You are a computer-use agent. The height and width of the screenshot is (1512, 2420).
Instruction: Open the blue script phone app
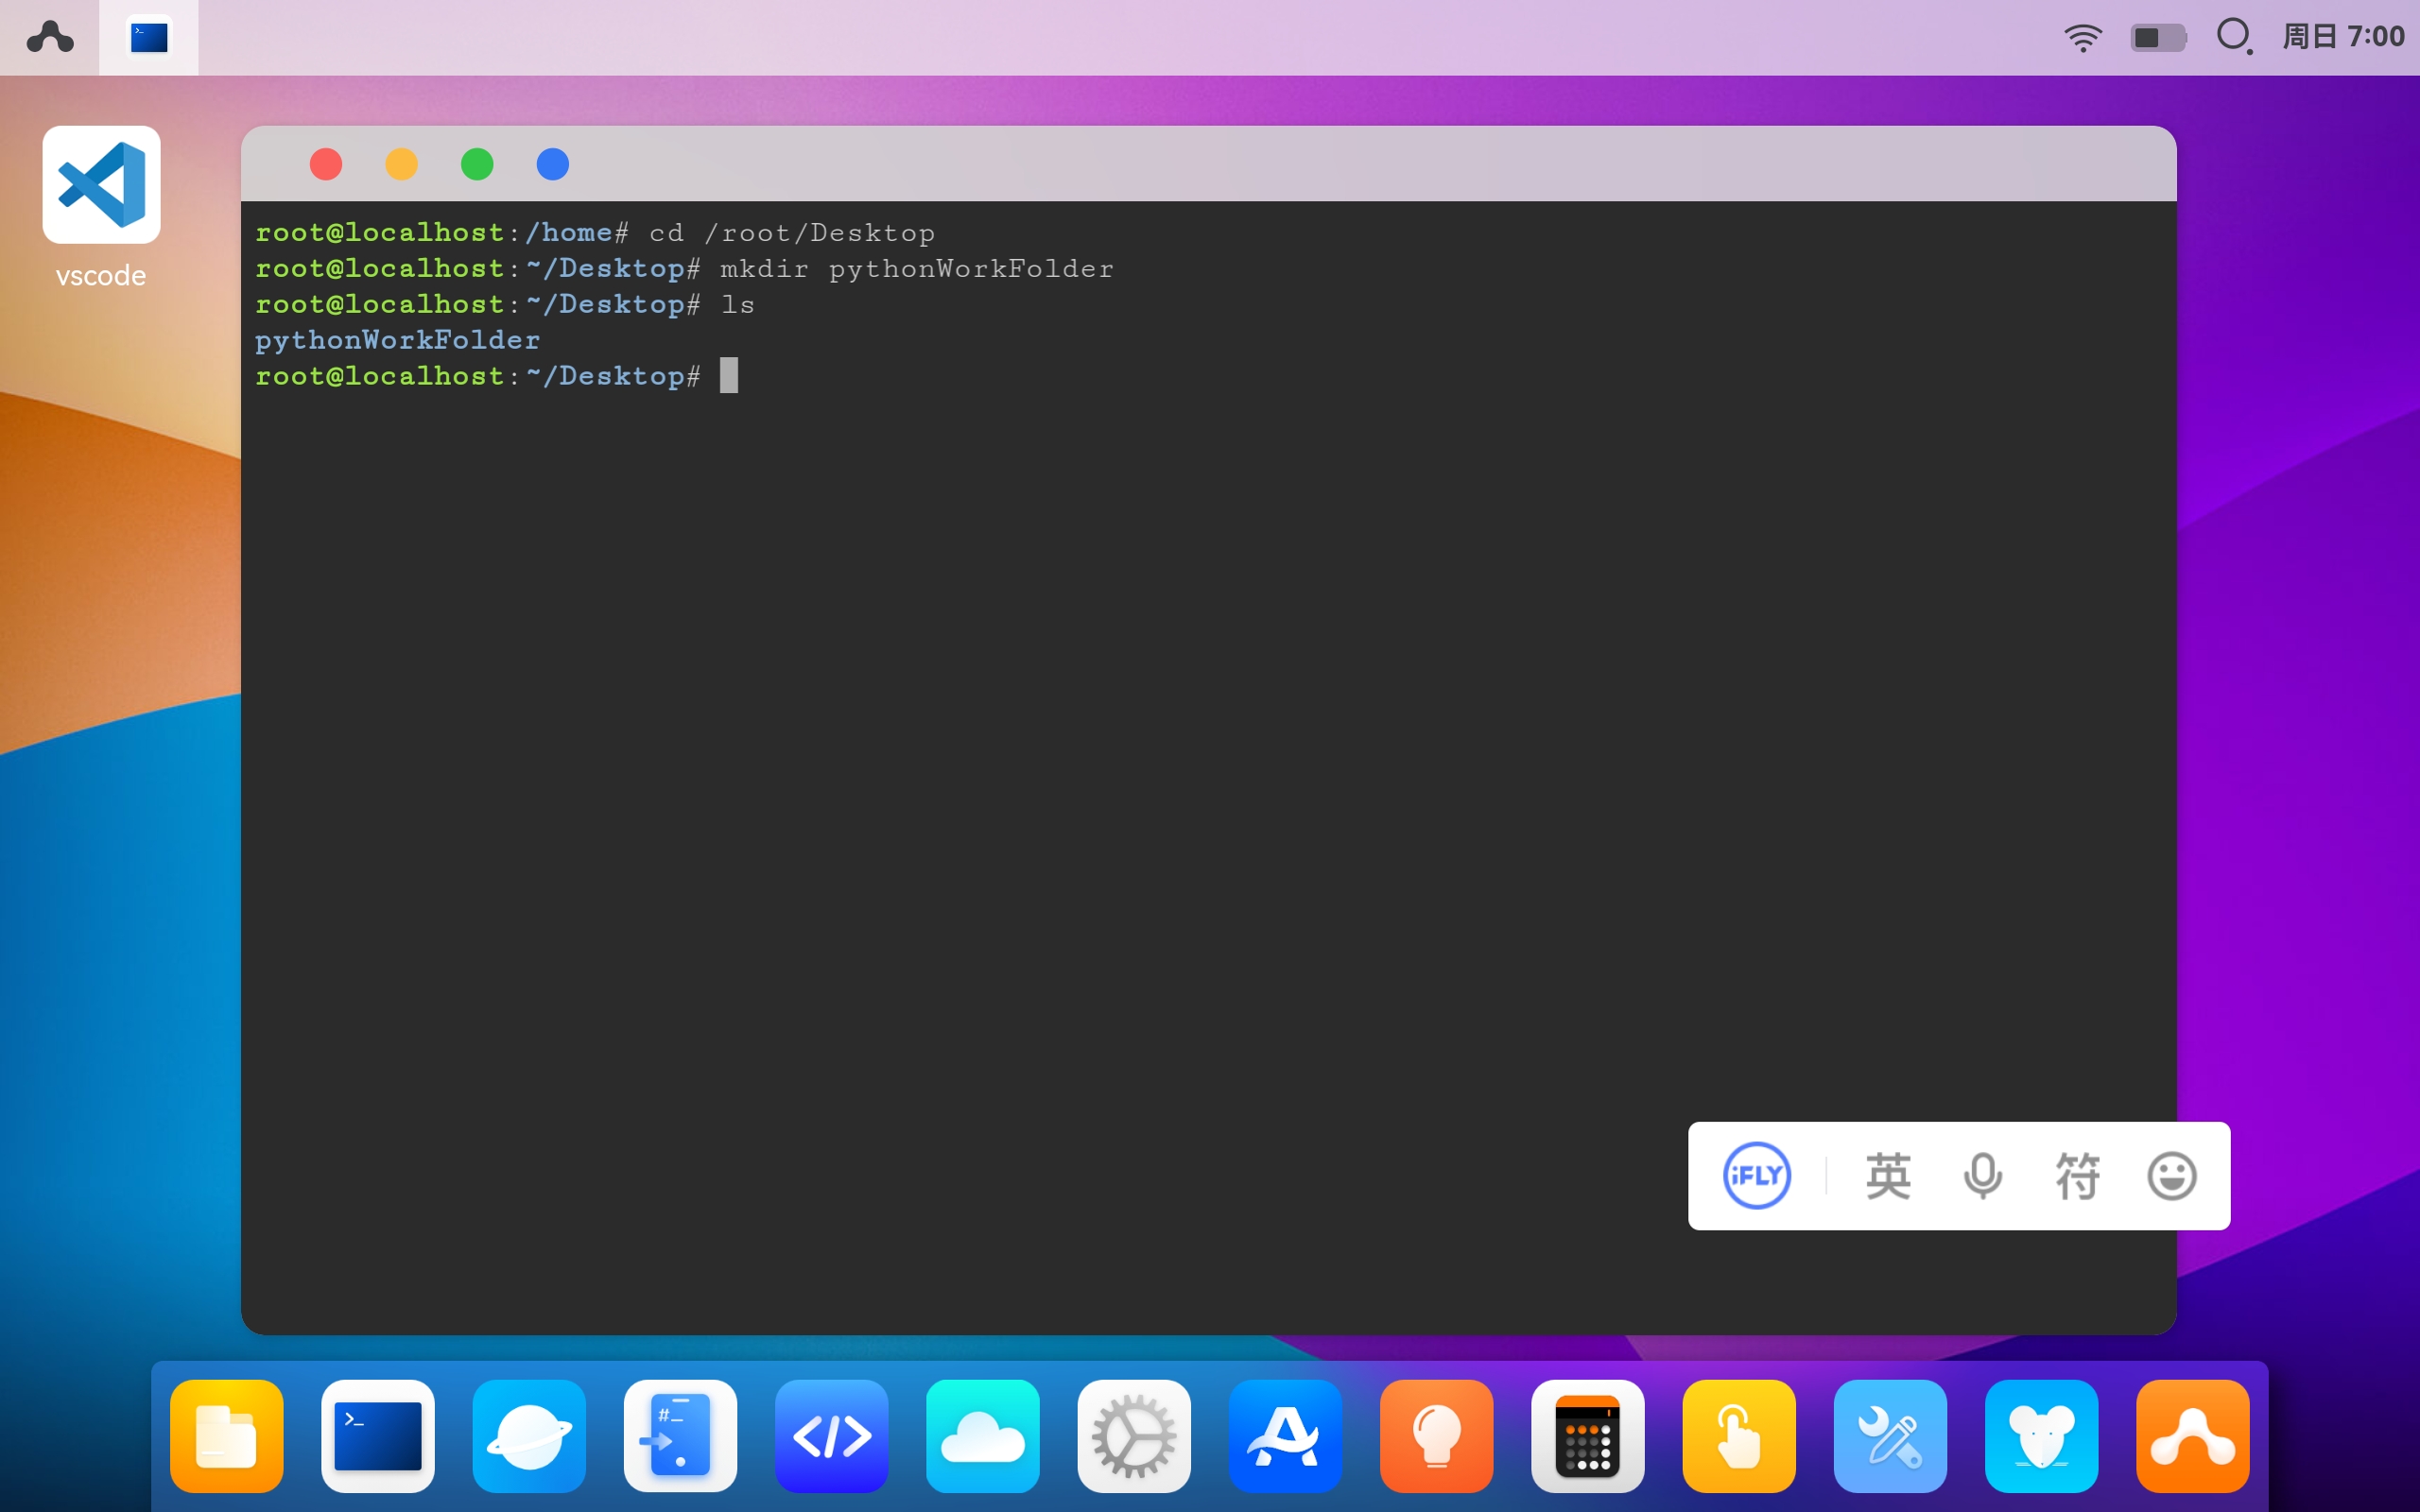(x=680, y=1436)
